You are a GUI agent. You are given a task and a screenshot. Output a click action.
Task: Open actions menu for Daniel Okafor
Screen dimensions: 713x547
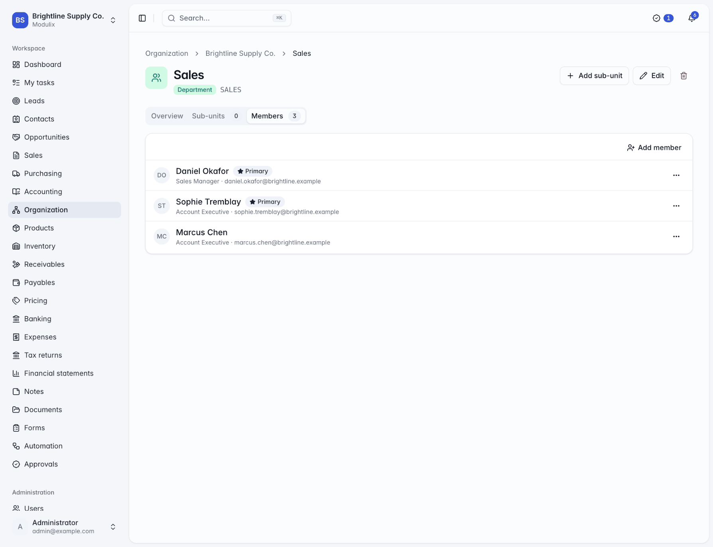point(676,175)
